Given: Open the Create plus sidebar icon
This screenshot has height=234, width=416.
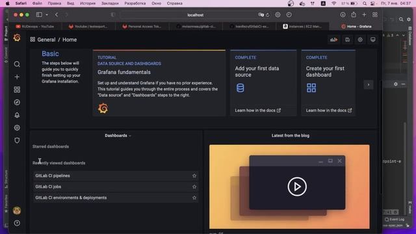Looking at the screenshot, I should (x=17, y=77).
